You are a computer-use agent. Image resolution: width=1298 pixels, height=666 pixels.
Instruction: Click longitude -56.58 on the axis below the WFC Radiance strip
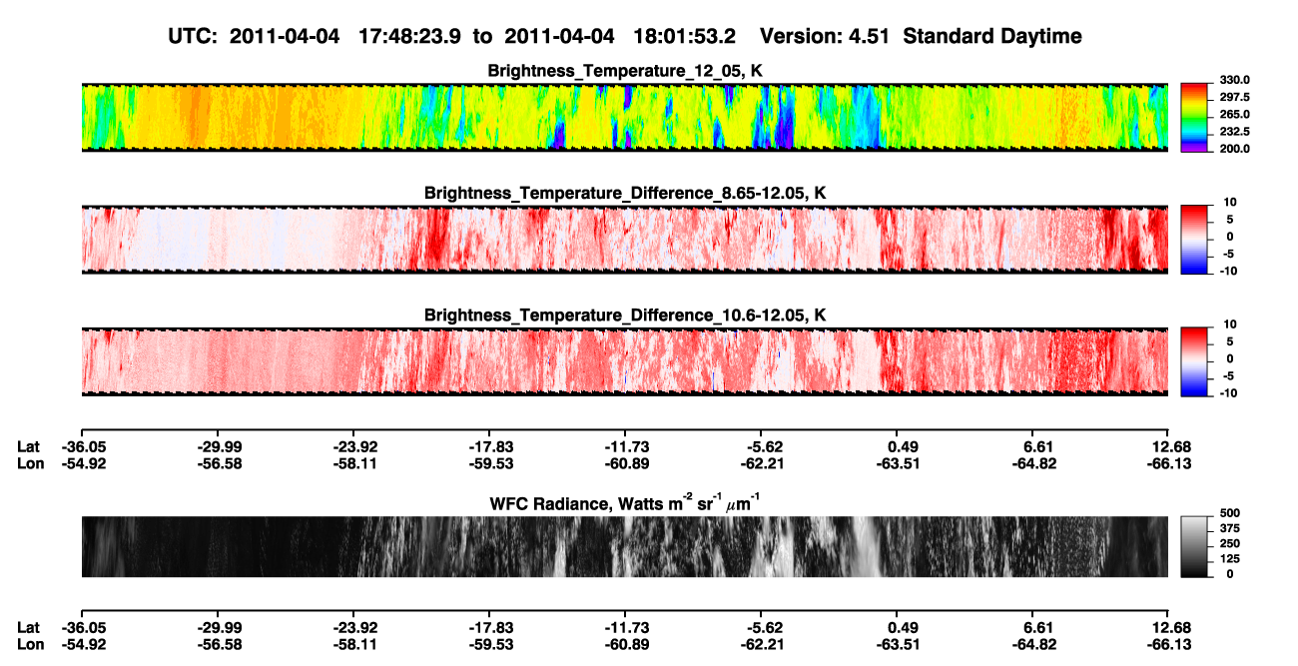(x=219, y=644)
